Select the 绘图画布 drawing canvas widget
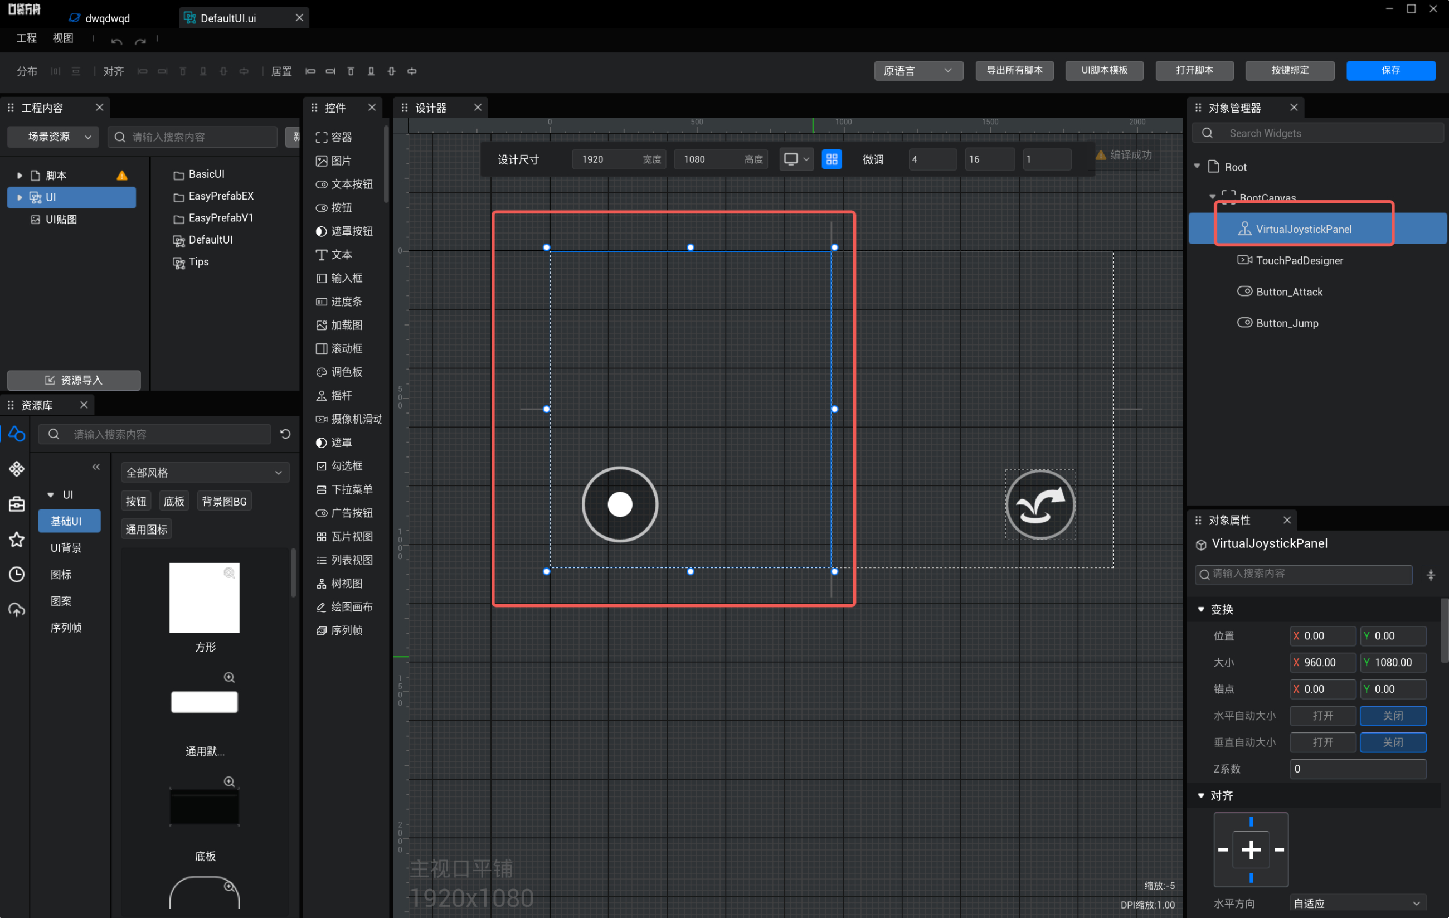Screen dimensions: 1449x918 (x=344, y=607)
